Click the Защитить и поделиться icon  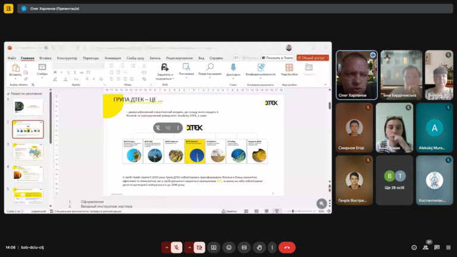pyautogui.click(x=165, y=68)
